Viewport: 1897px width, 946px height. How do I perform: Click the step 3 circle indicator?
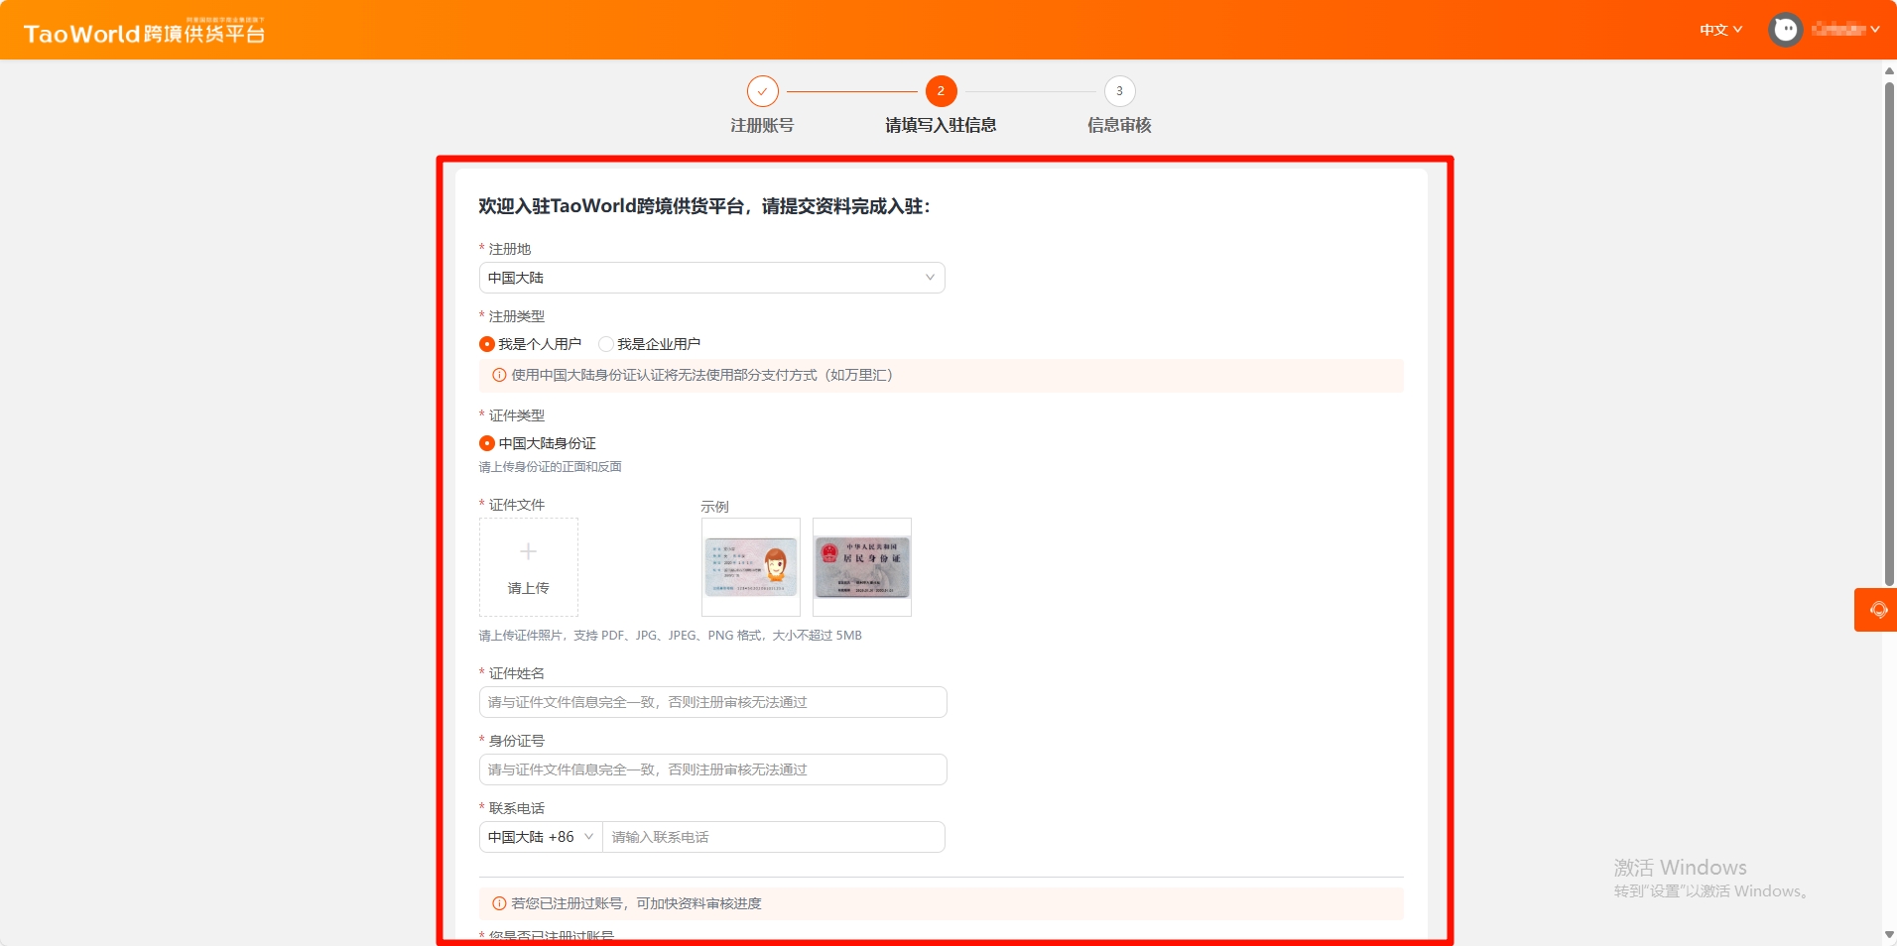1119,91
